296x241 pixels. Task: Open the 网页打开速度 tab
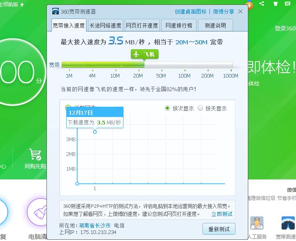click(x=142, y=25)
